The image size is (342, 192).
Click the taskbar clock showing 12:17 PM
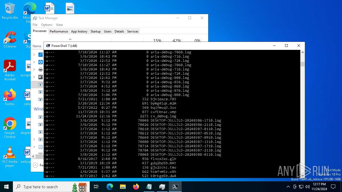pyautogui.click(x=319, y=187)
